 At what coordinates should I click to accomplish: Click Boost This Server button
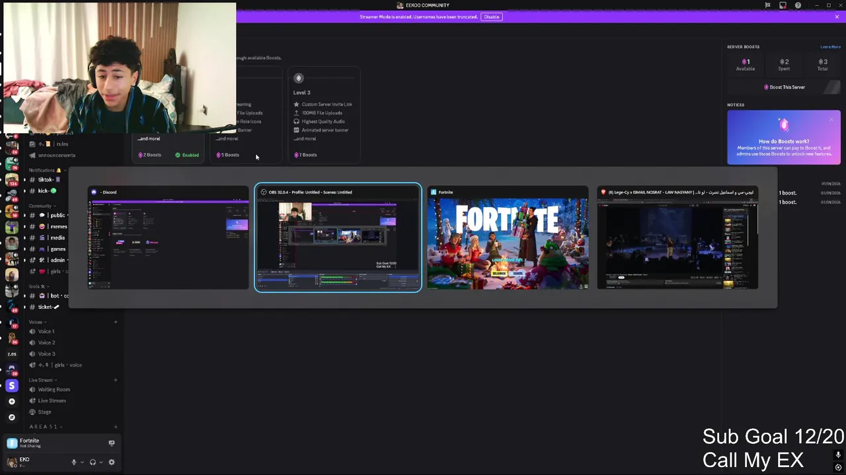(784, 87)
